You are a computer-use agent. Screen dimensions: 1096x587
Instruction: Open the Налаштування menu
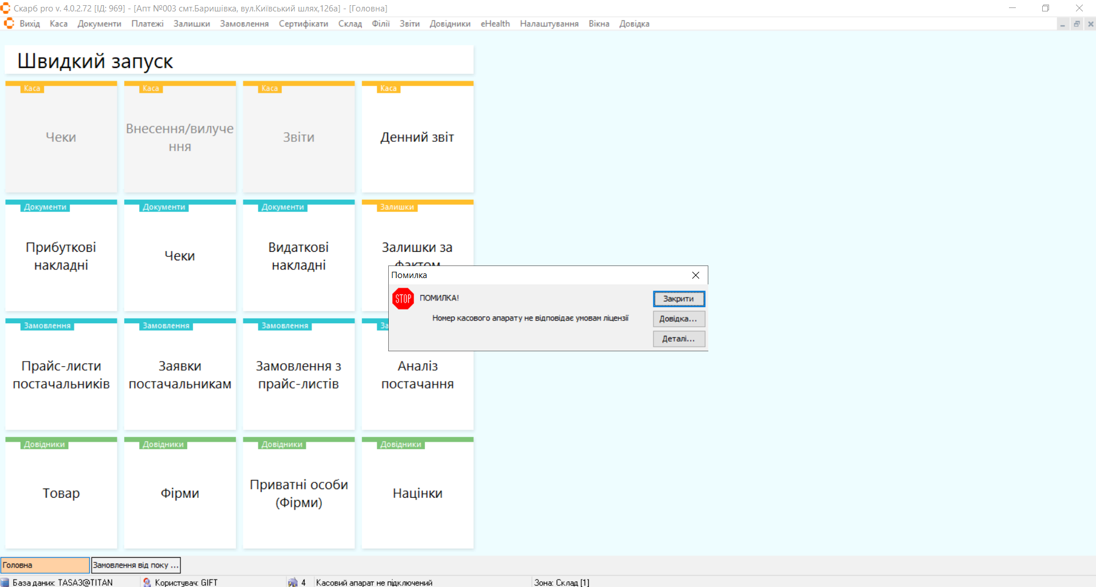coord(549,23)
